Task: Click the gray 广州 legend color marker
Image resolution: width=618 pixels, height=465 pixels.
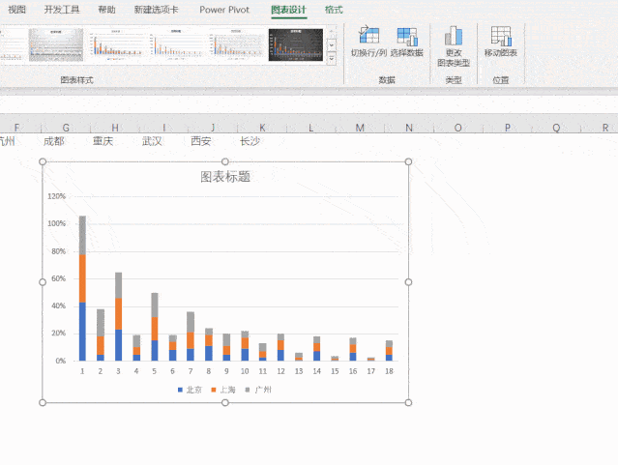Action: coord(248,390)
